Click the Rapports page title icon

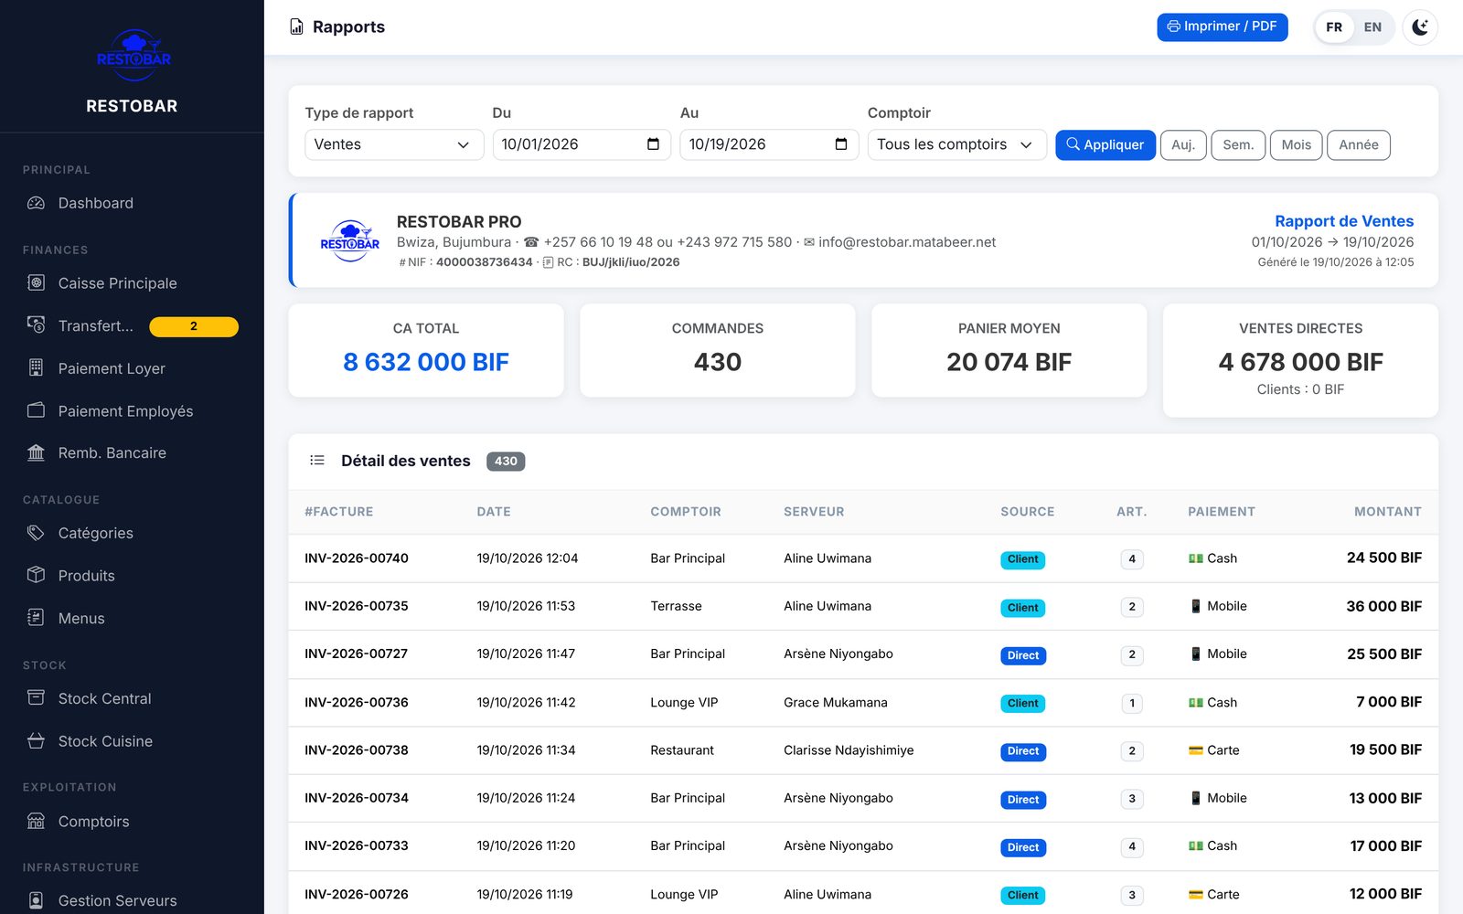click(x=296, y=27)
